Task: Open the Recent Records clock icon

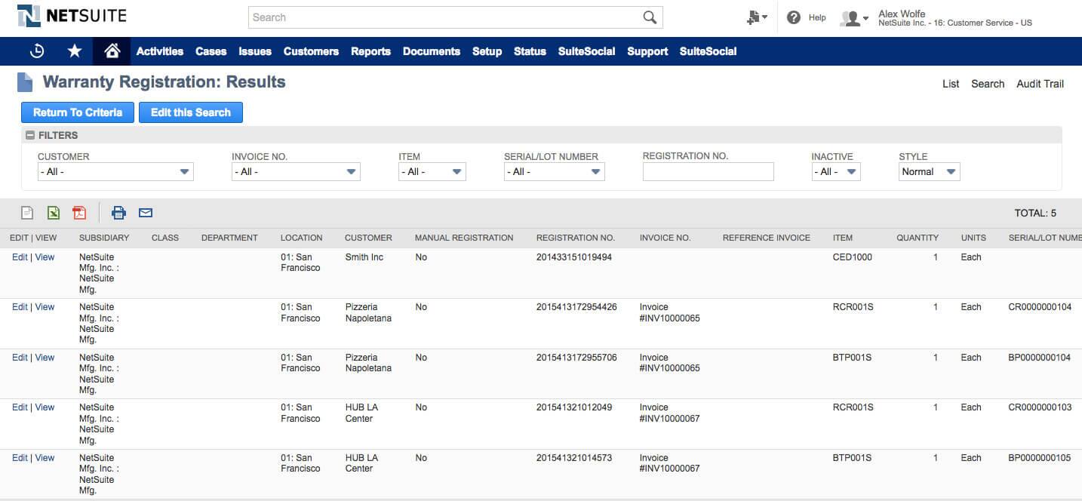Action: 36,51
